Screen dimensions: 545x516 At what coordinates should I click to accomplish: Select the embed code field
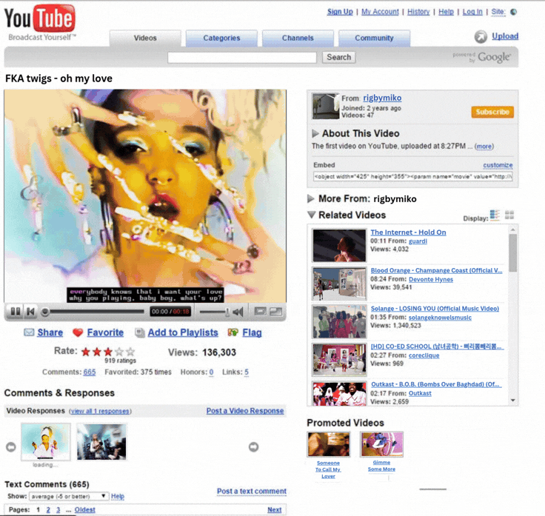(x=413, y=176)
